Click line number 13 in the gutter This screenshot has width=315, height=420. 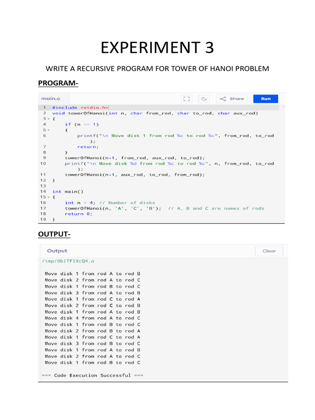click(43, 186)
